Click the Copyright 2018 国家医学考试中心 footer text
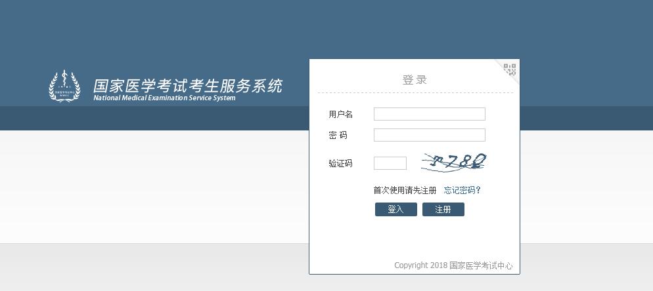 [x=453, y=265]
